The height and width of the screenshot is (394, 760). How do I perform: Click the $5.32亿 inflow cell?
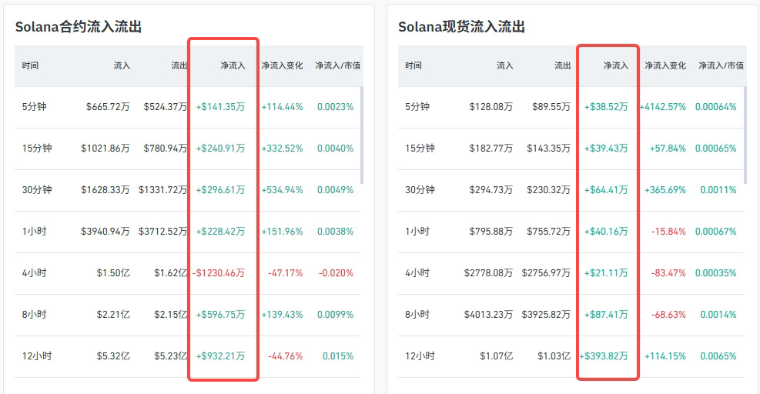(x=113, y=356)
